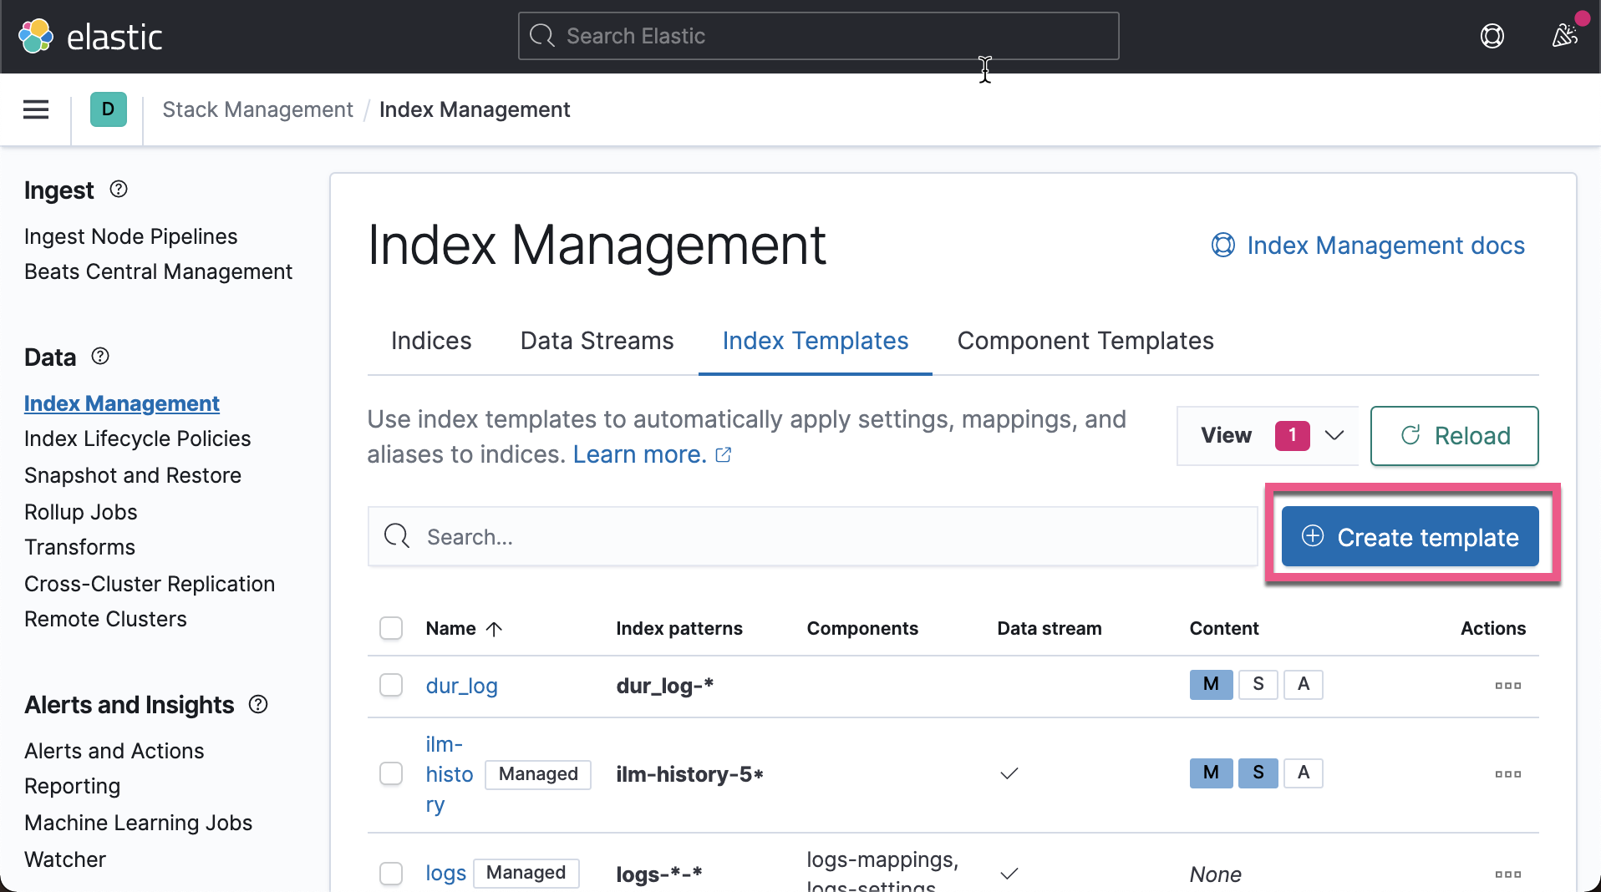Switch to the Data Streams tab
The image size is (1601, 892).
(596, 341)
